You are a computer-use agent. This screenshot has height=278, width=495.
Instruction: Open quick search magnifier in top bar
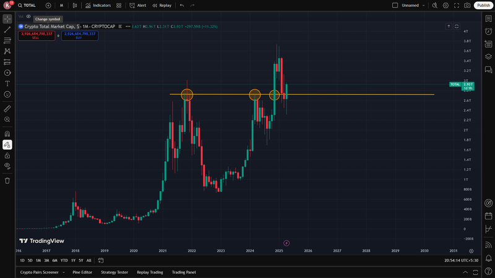[x=435, y=6]
